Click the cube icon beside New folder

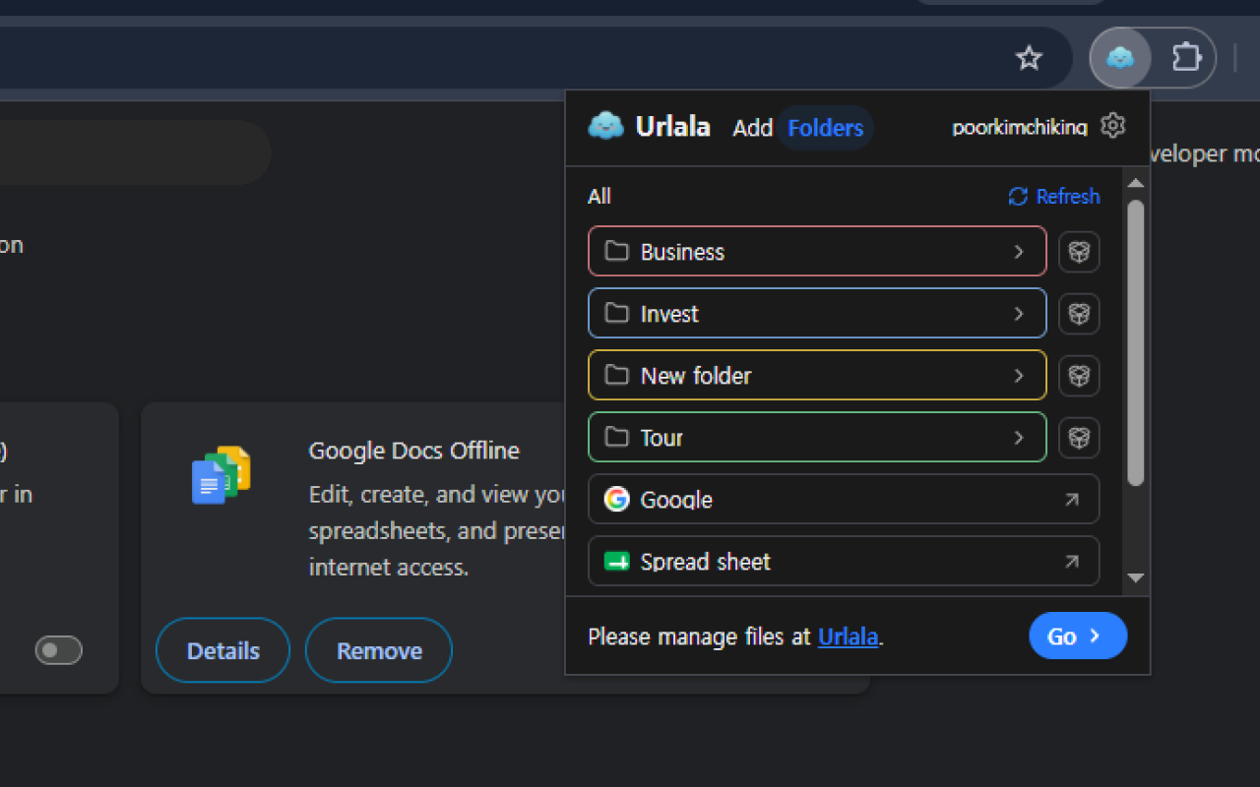click(x=1079, y=376)
